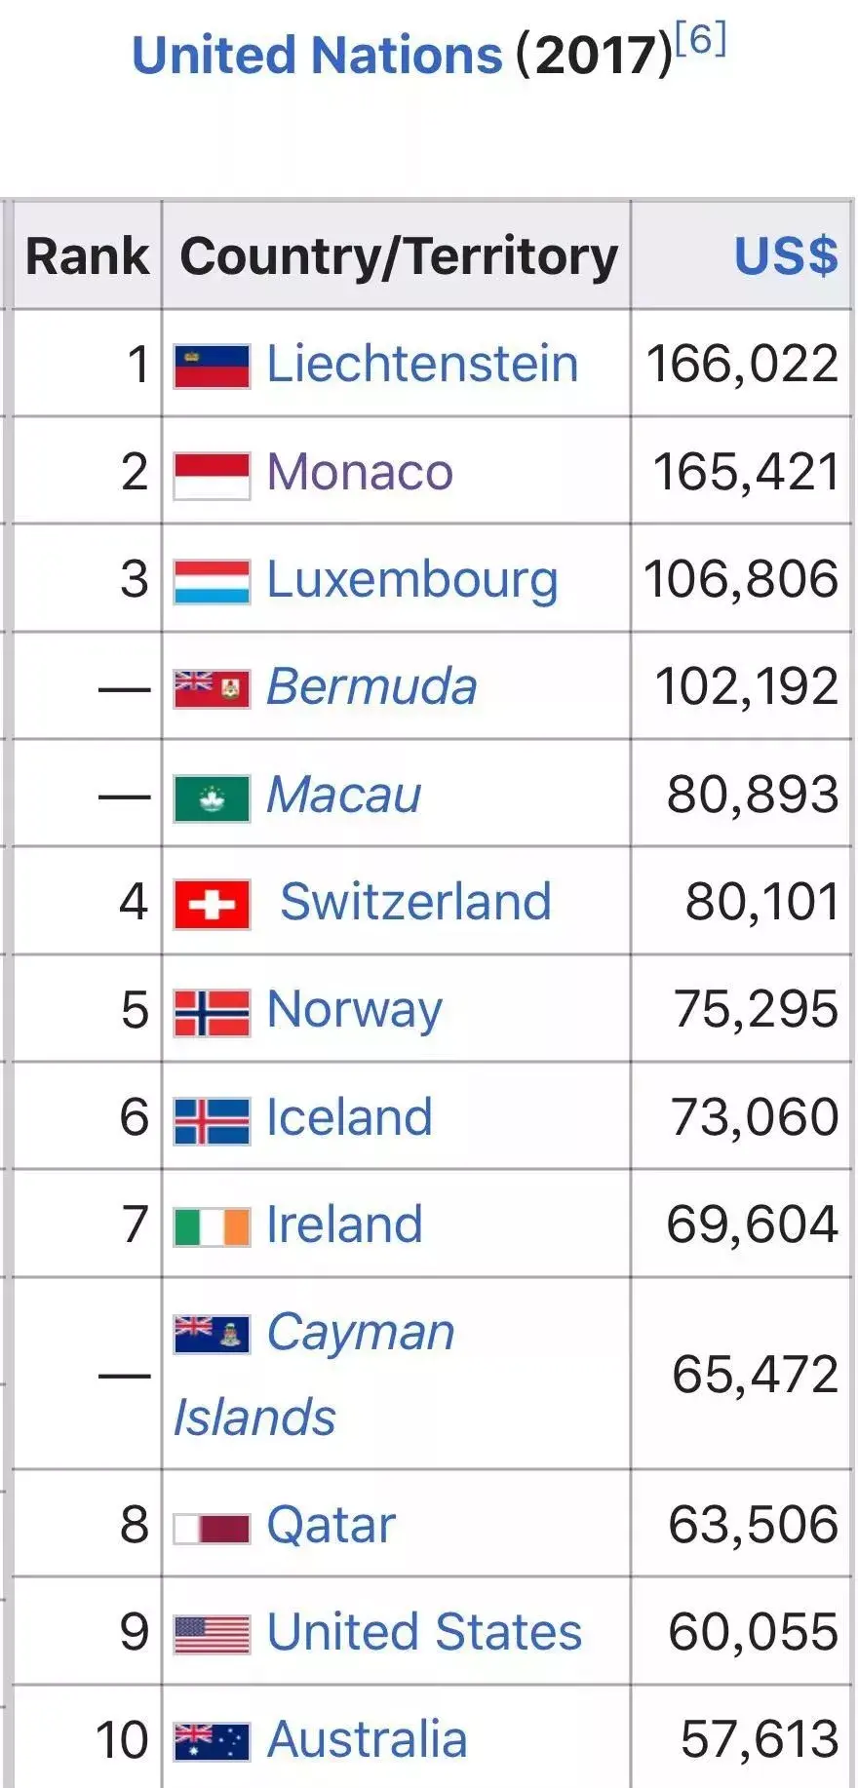This screenshot has width=858, height=1788.
Task: Click the Rank column header
Action: tap(87, 256)
